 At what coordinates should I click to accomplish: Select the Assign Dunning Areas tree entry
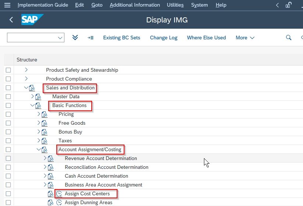[88, 203]
